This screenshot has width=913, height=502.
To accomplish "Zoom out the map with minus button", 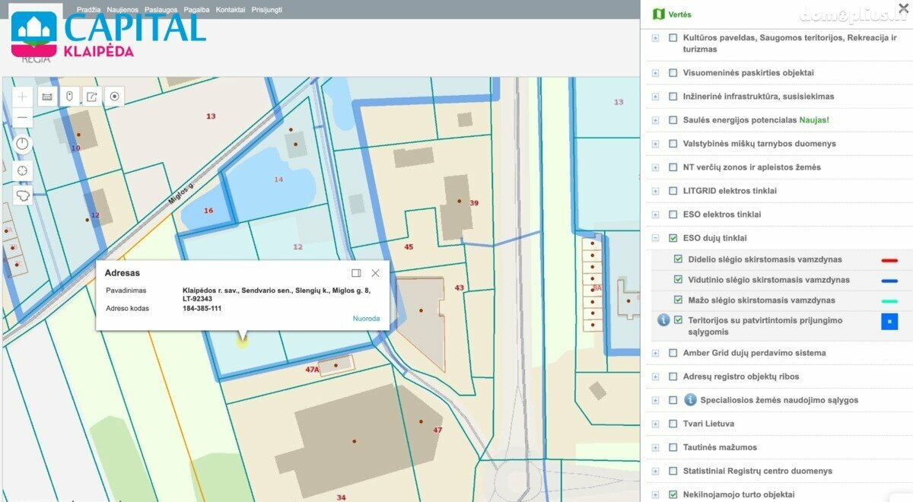I will [x=23, y=117].
